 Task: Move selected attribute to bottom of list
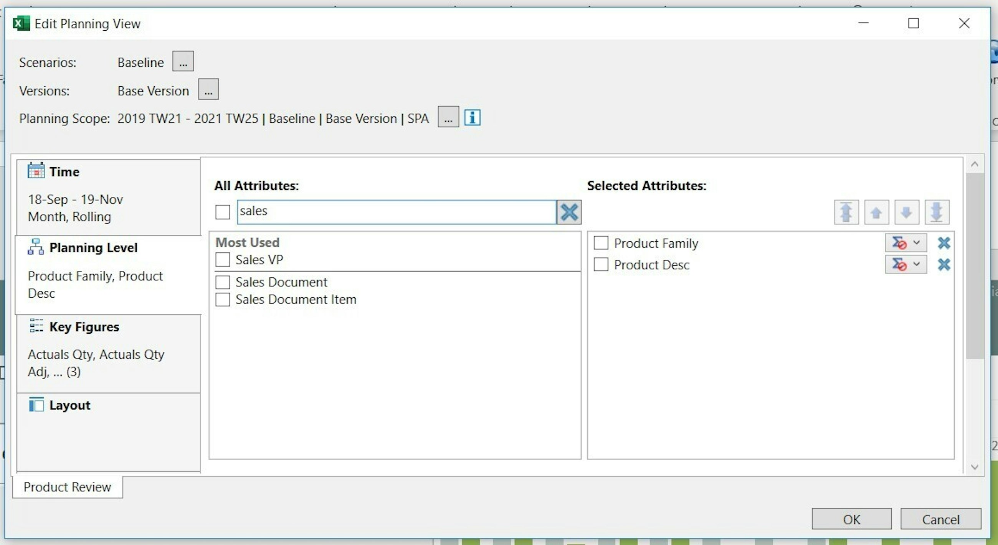point(937,212)
